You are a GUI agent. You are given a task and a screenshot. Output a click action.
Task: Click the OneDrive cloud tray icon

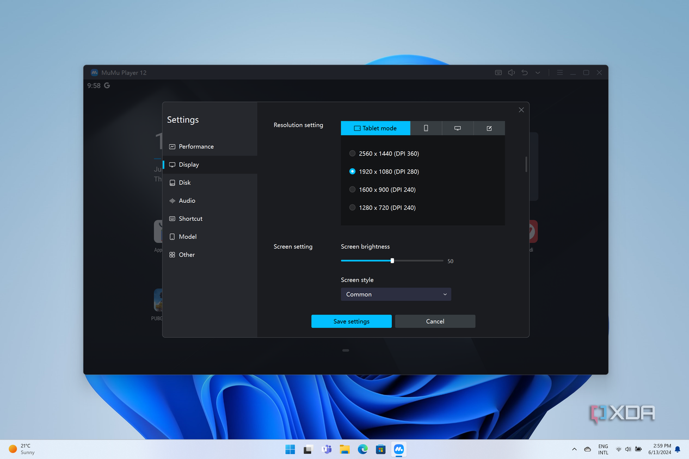click(588, 449)
